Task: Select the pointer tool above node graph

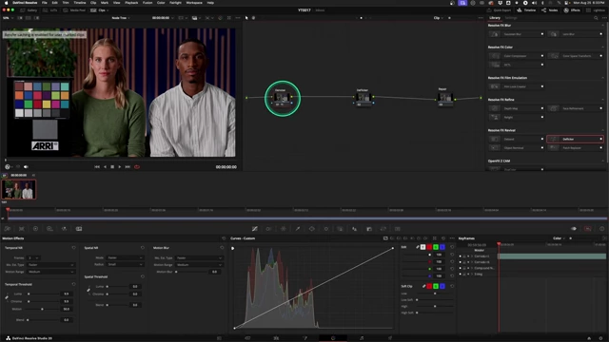Action: pyautogui.click(x=246, y=18)
